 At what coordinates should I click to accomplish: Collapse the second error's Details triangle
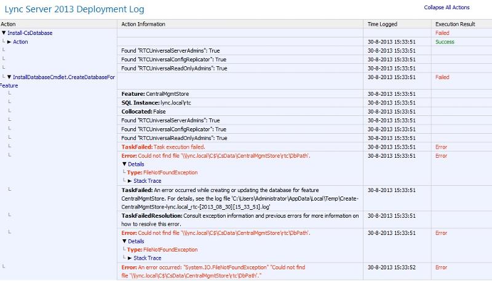pos(124,241)
